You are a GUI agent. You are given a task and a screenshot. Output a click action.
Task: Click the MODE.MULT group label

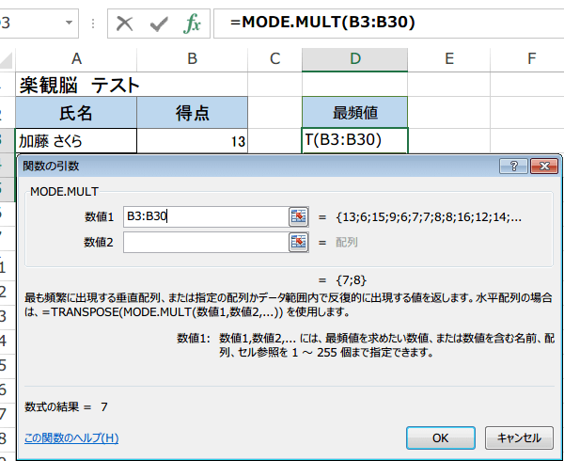pos(64,191)
